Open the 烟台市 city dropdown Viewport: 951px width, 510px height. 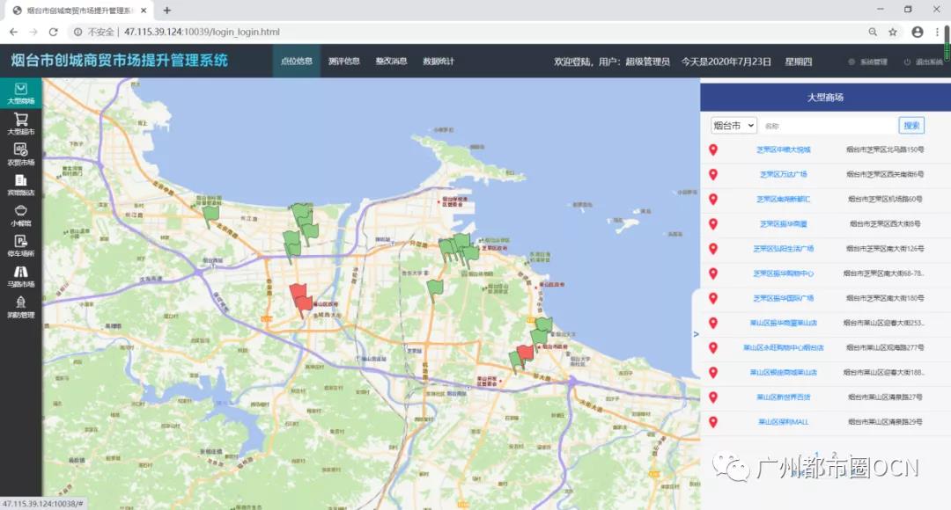click(x=734, y=126)
